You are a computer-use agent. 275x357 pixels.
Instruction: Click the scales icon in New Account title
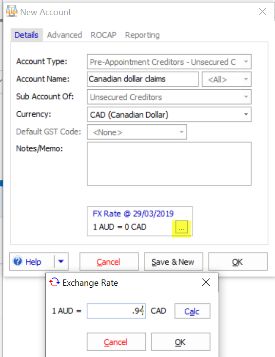tap(12, 11)
